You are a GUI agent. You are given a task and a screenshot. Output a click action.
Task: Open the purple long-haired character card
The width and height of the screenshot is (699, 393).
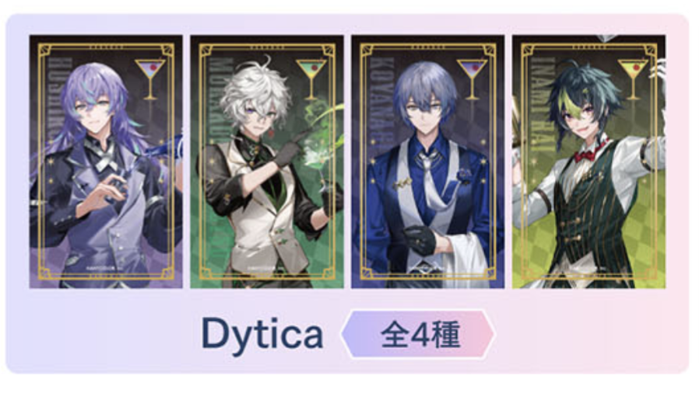click(x=106, y=162)
